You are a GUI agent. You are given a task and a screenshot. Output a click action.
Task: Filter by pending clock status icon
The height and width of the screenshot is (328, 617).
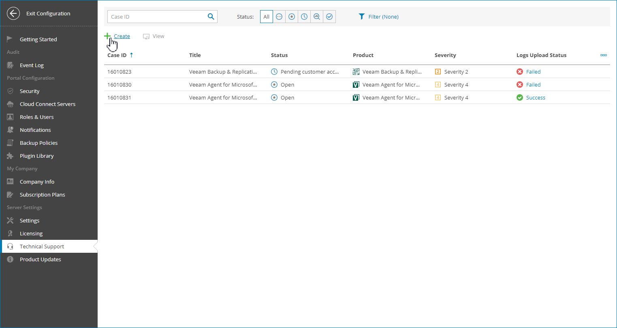(304, 17)
